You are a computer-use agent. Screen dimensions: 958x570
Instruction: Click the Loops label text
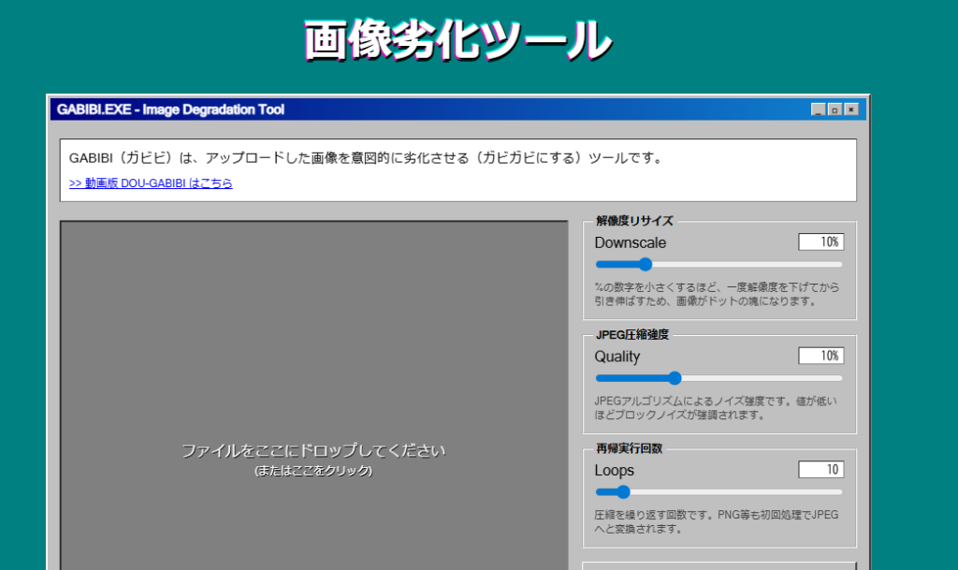point(615,470)
